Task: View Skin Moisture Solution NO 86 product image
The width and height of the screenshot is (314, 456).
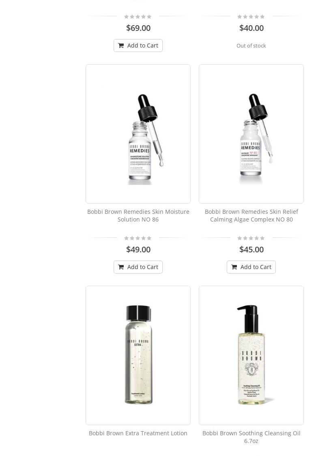Action: coord(138,134)
